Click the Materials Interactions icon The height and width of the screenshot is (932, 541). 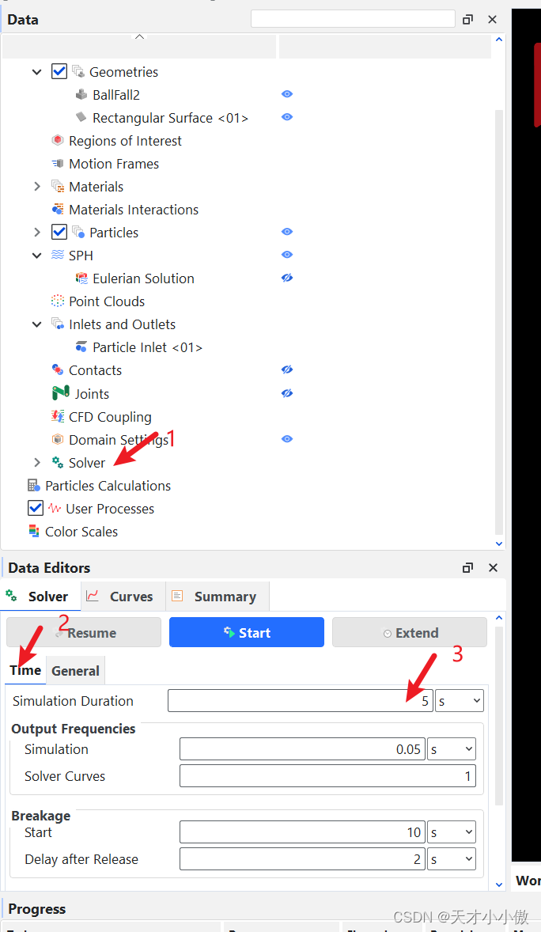click(58, 209)
